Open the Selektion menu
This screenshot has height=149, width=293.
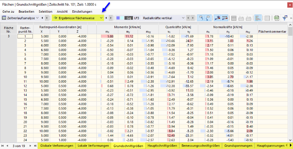tap(45, 12)
